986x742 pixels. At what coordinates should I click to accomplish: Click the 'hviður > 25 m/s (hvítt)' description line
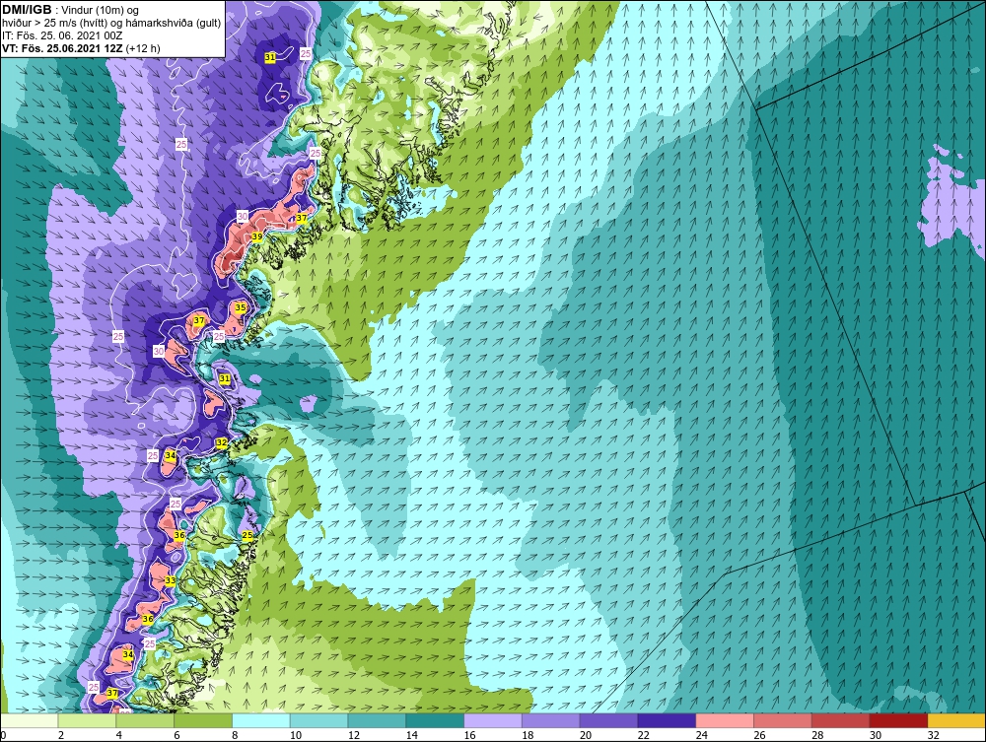click(112, 23)
